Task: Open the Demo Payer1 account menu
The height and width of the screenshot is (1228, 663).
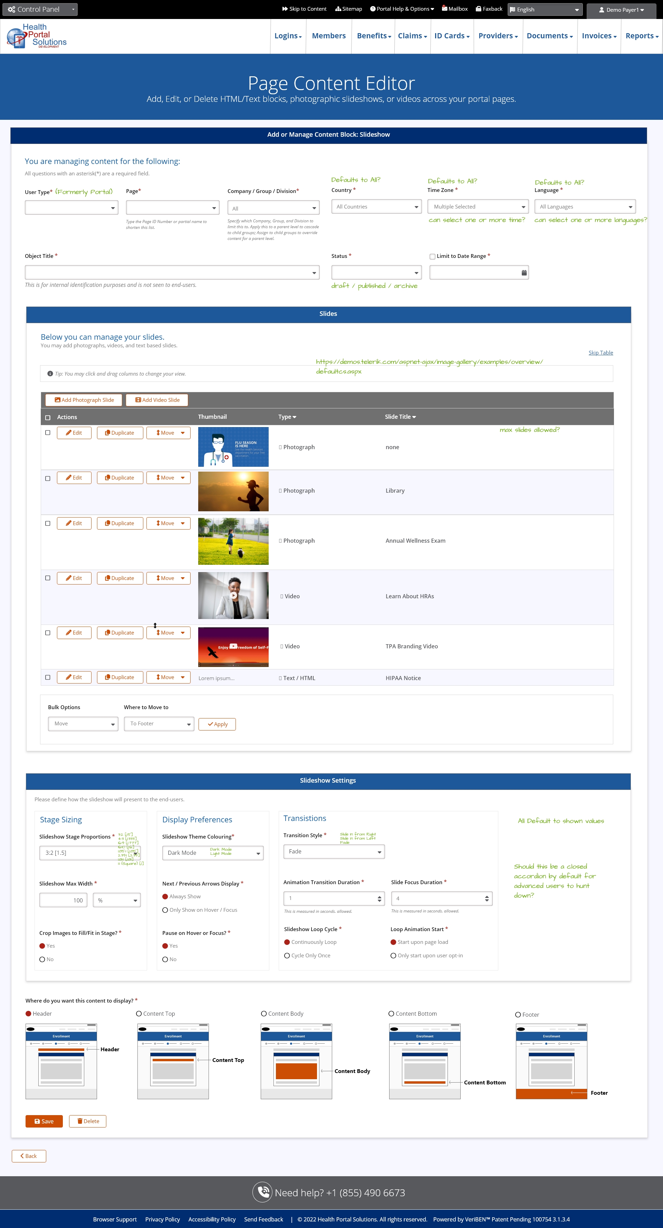Action: tap(622, 10)
